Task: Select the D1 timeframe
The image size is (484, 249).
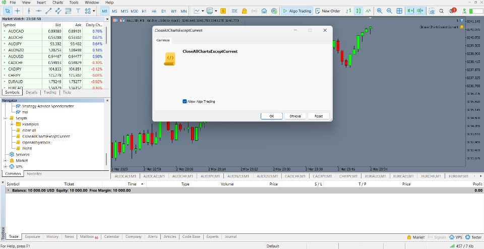Action: (163, 11)
